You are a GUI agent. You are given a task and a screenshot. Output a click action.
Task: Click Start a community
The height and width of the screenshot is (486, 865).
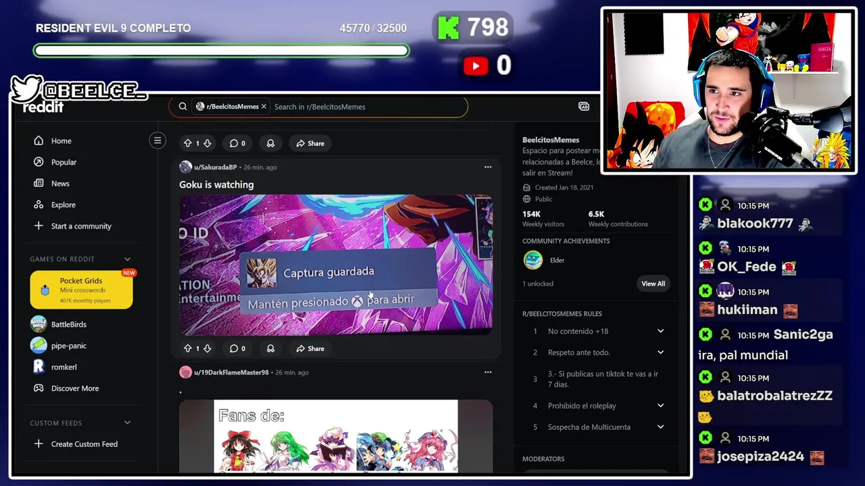tap(81, 226)
